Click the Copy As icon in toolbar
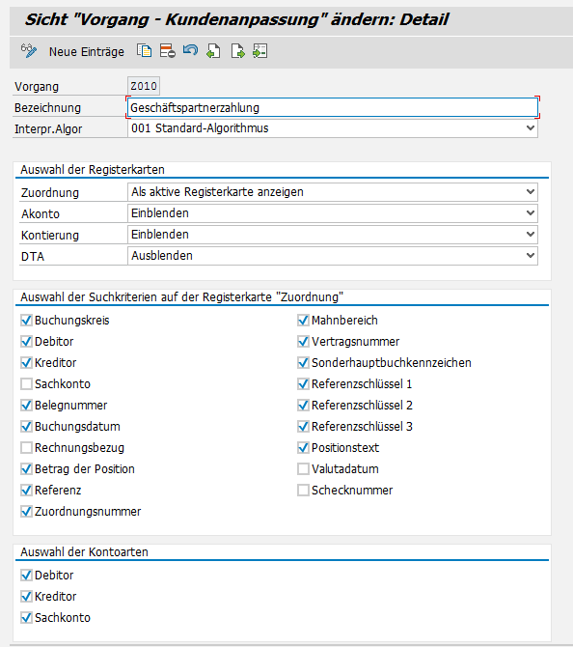The height and width of the screenshot is (647, 573). tap(145, 51)
